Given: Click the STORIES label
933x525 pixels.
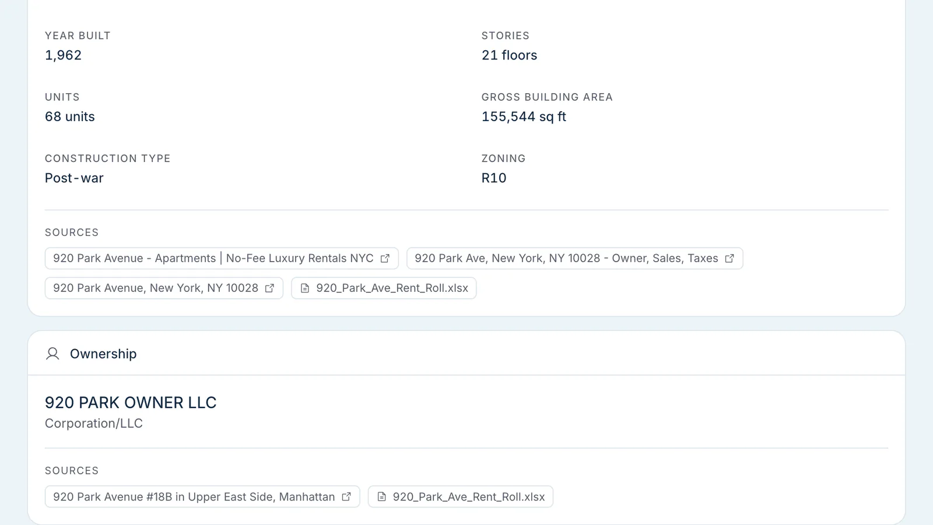Looking at the screenshot, I should [506, 36].
